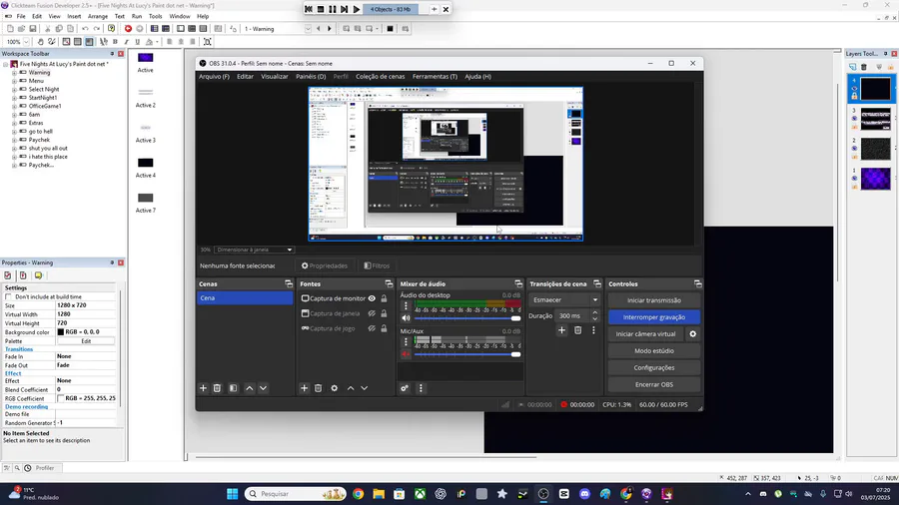This screenshot has width=899, height=505.
Task: Click Fusion red stop application button
Action: (128, 29)
